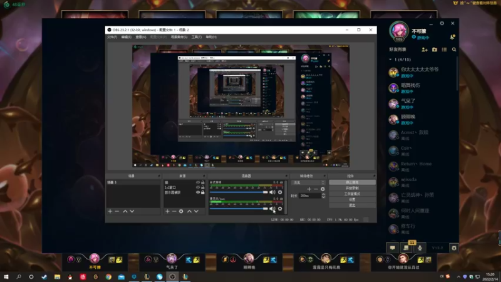
Task: Open Steam from Windows taskbar
Action: pyautogui.click(x=44, y=277)
